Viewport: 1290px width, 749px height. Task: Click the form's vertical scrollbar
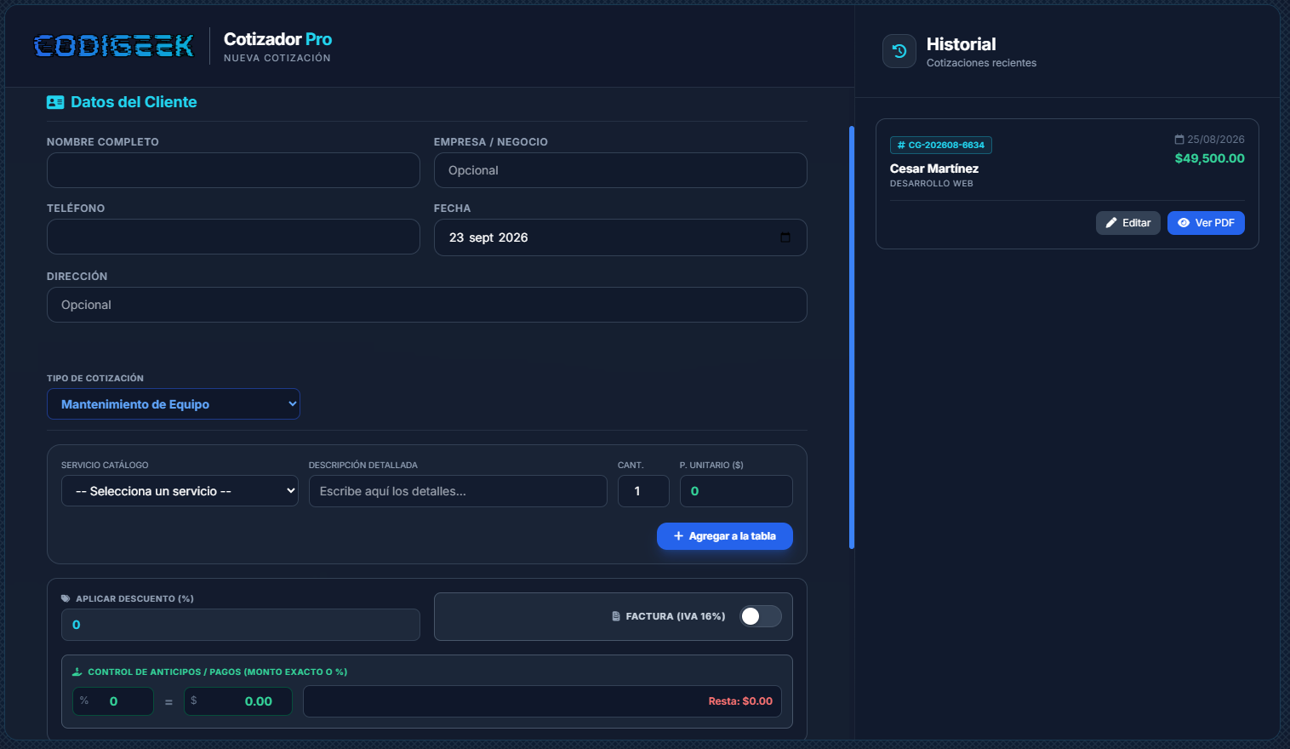(x=851, y=338)
